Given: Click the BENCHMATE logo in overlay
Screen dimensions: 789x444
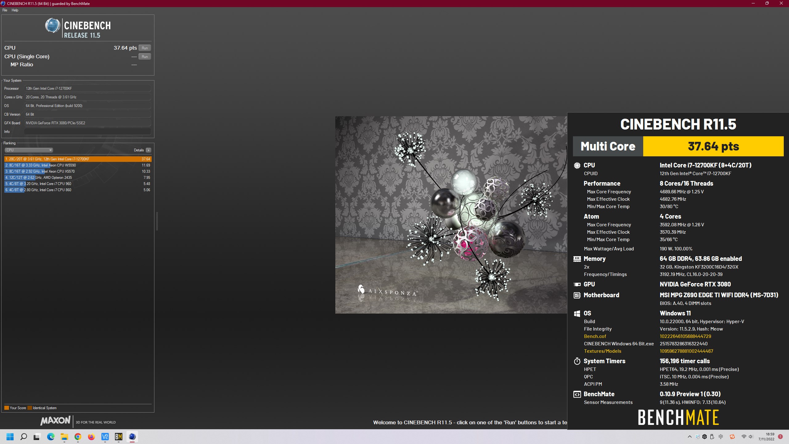Looking at the screenshot, I should click(678, 417).
